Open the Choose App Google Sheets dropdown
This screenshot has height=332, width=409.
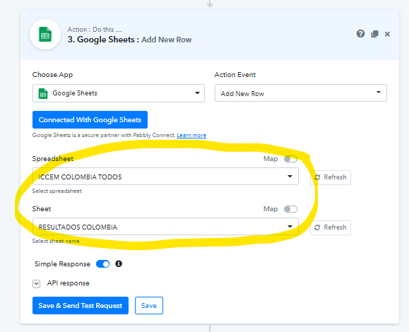[x=119, y=93]
